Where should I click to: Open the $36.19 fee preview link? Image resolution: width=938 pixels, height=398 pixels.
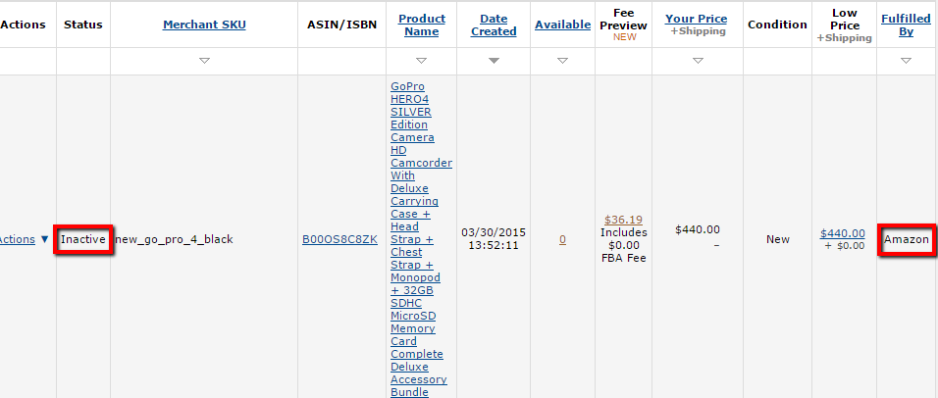tap(623, 220)
